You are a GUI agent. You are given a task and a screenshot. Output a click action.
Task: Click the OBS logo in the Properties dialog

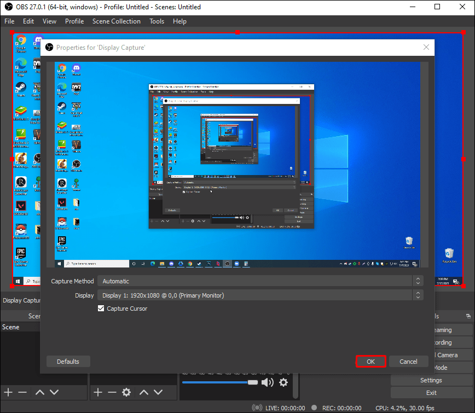49,47
